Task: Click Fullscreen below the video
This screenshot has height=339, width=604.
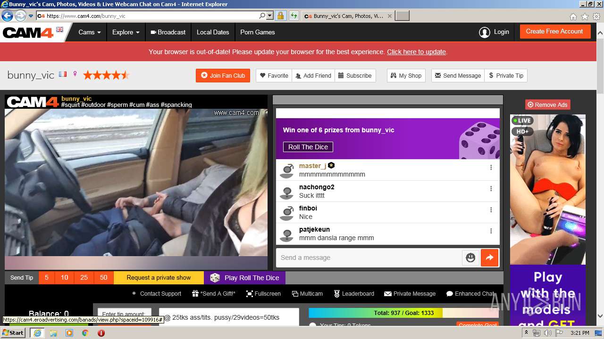Action: point(263,294)
